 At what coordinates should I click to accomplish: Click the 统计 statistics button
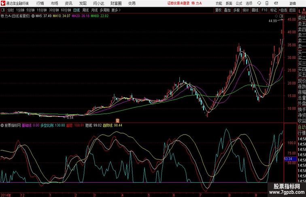click(x=246, y=10)
